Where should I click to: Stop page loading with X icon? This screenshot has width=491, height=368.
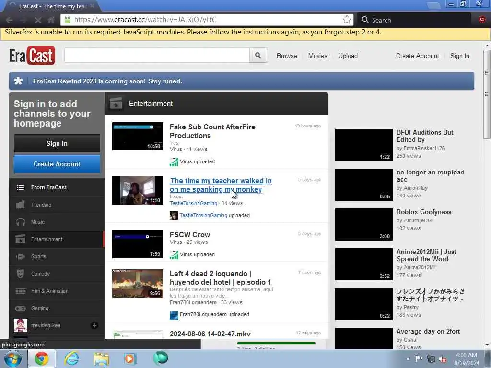click(37, 20)
